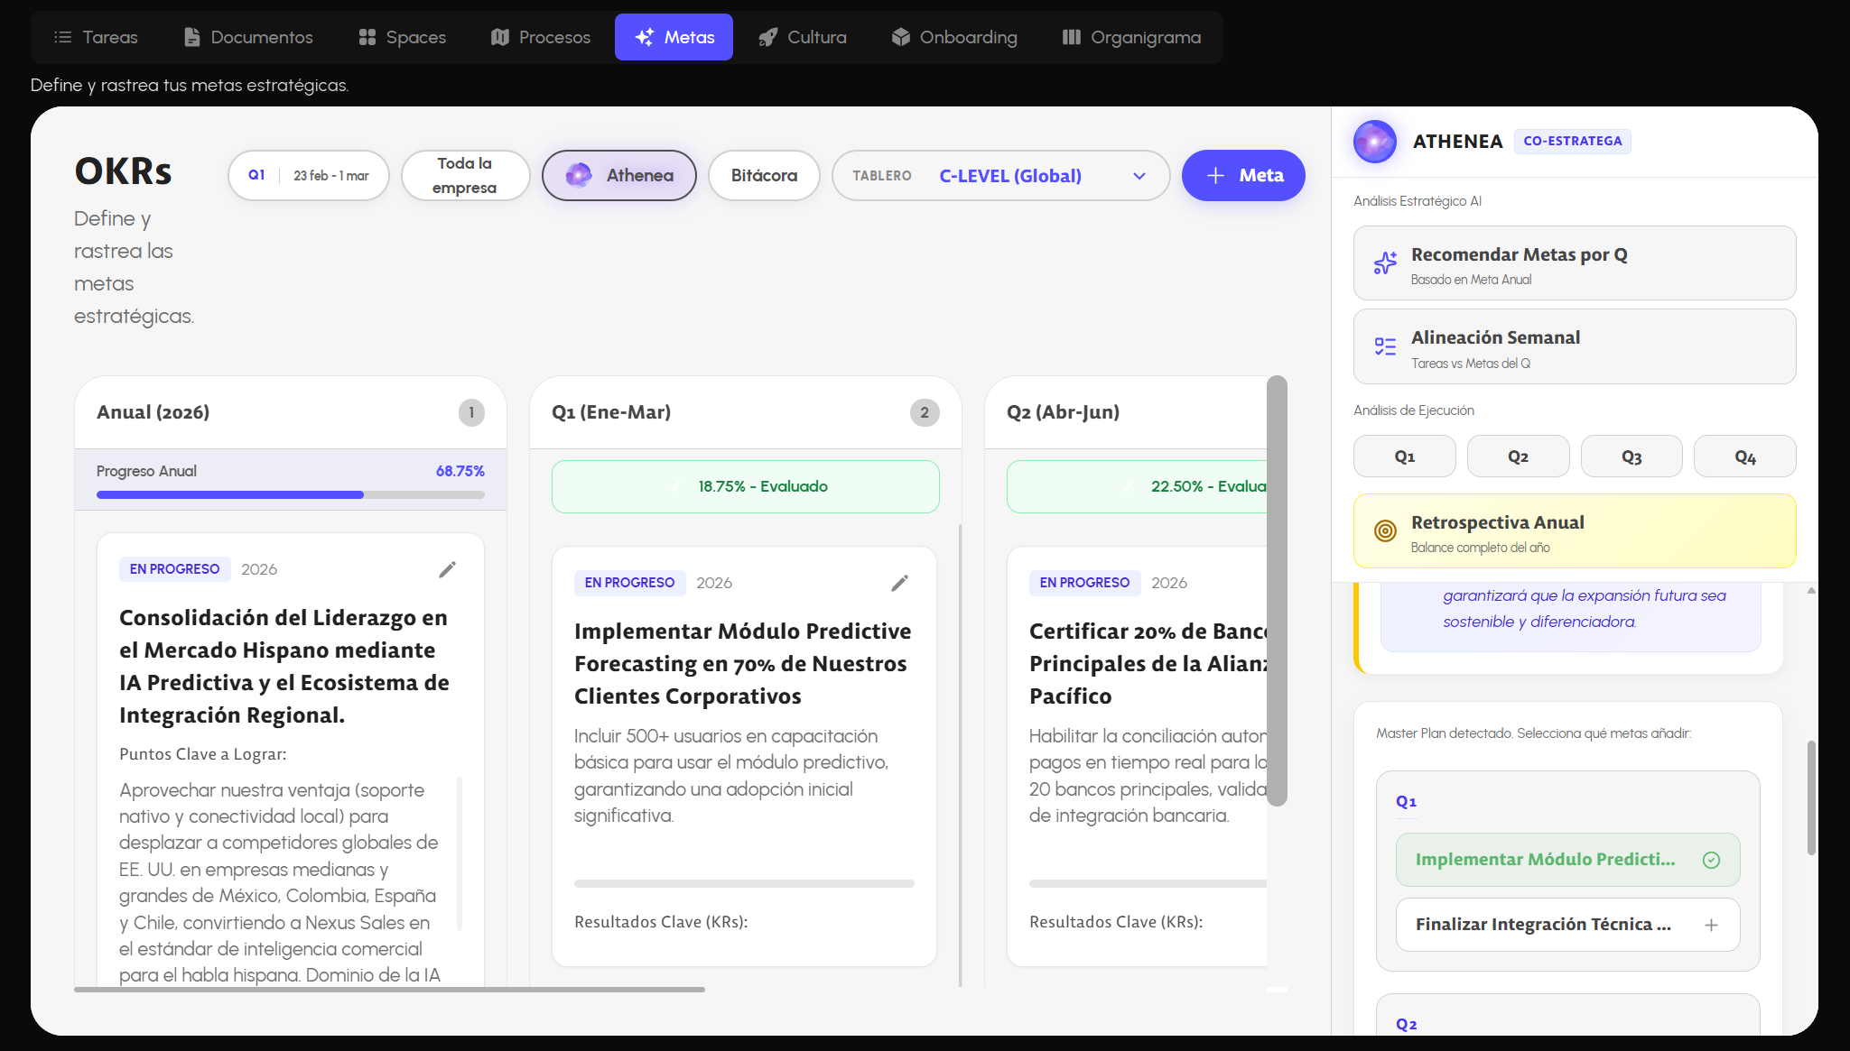
Task: Click the checklist icon of Alineación Semanal
Action: click(x=1385, y=346)
